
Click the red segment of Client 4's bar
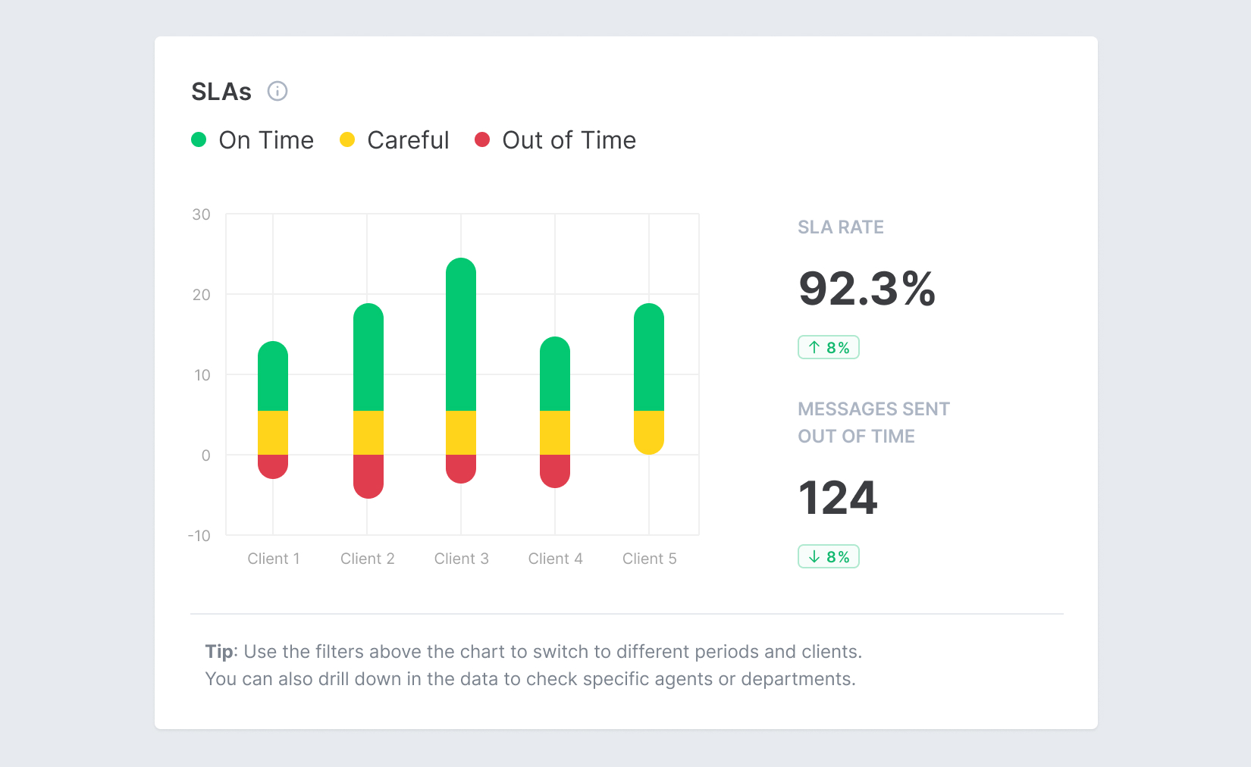[x=556, y=470]
